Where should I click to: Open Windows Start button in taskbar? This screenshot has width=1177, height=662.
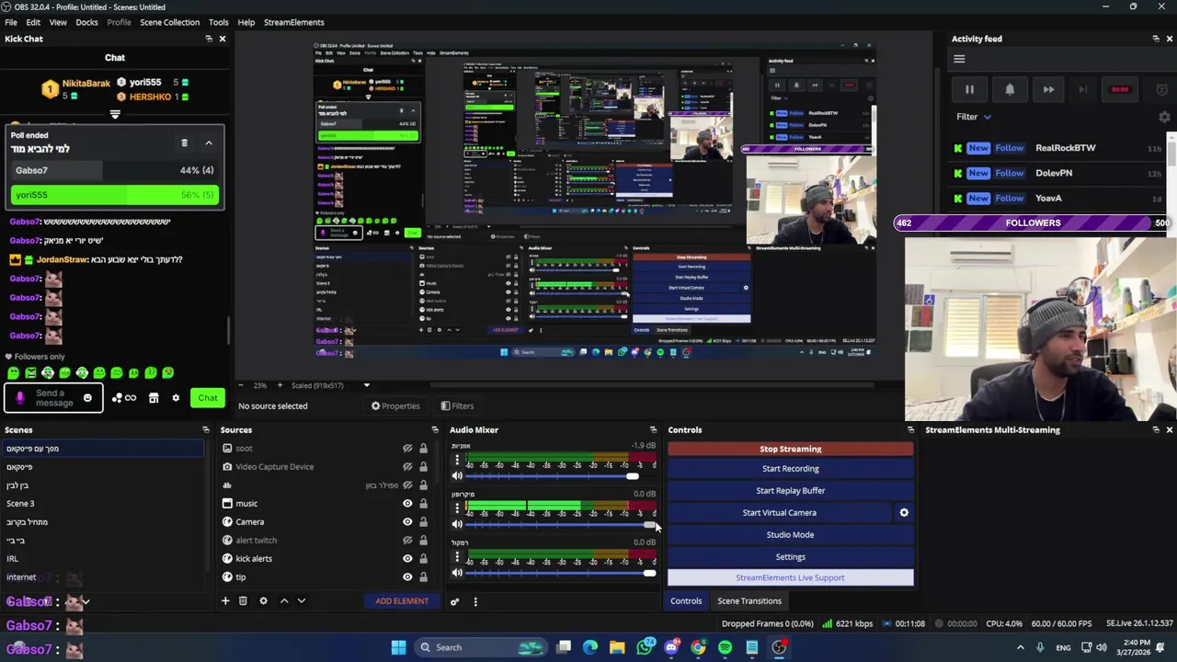tap(398, 647)
